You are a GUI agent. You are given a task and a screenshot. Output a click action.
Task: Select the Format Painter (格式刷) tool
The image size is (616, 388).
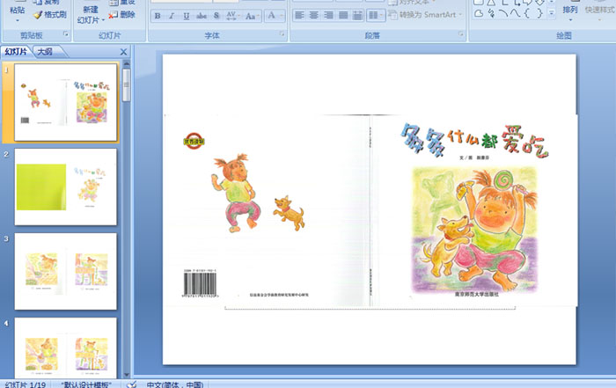[49, 15]
